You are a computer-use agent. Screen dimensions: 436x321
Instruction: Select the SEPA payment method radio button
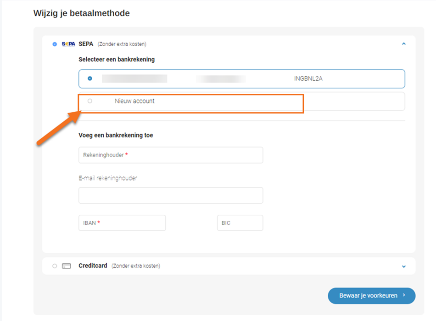54,44
